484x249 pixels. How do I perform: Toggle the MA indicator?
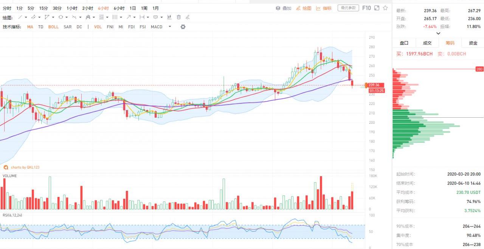pos(30,27)
